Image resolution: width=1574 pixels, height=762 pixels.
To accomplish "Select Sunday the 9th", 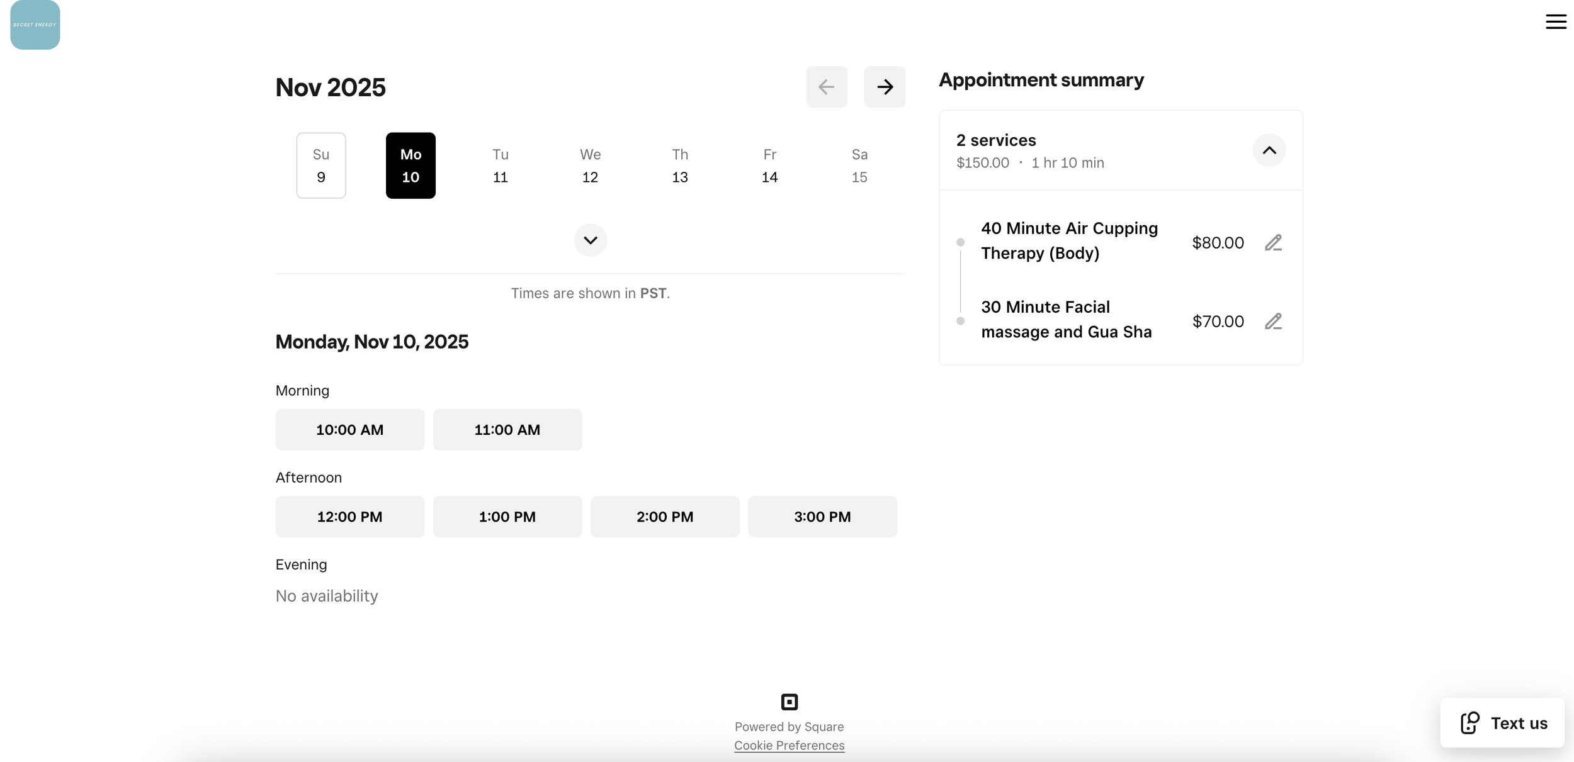I will [x=321, y=165].
